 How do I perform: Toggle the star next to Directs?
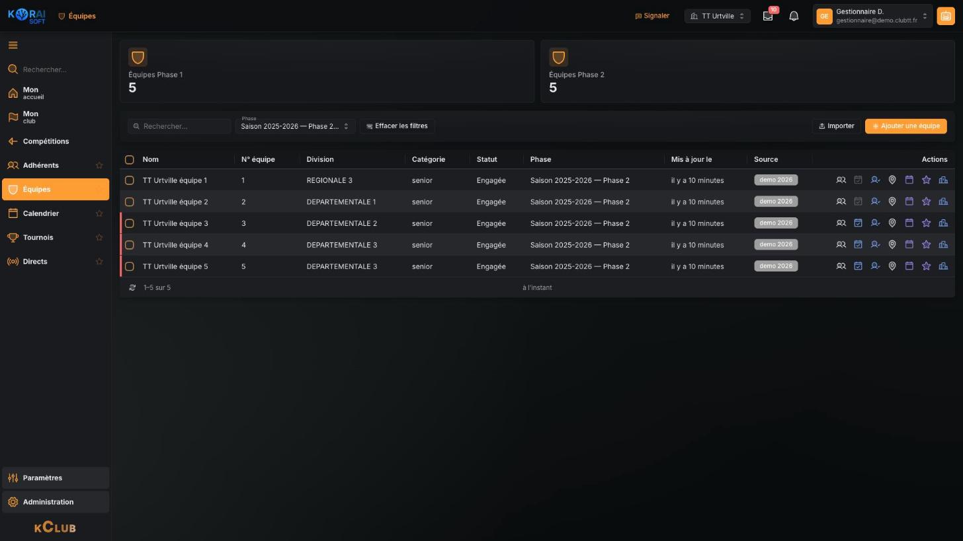pyautogui.click(x=99, y=262)
